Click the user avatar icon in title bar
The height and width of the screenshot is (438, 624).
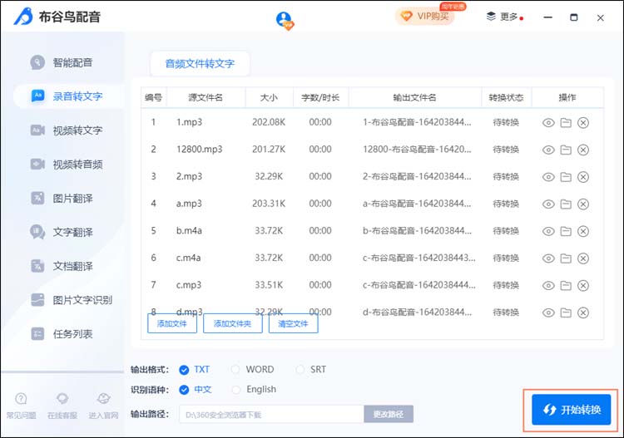[x=285, y=19]
